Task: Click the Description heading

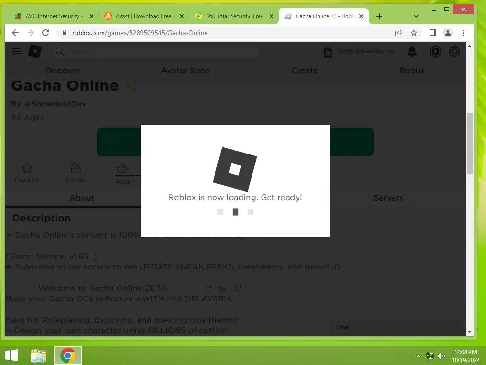Action: pyautogui.click(x=42, y=218)
